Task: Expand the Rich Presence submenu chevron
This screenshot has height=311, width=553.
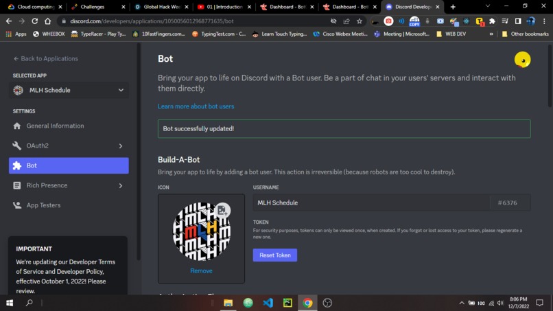Action: click(x=121, y=185)
